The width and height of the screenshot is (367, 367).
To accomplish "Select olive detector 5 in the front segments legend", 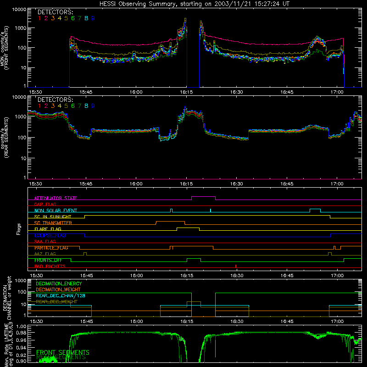I will coord(66,18).
